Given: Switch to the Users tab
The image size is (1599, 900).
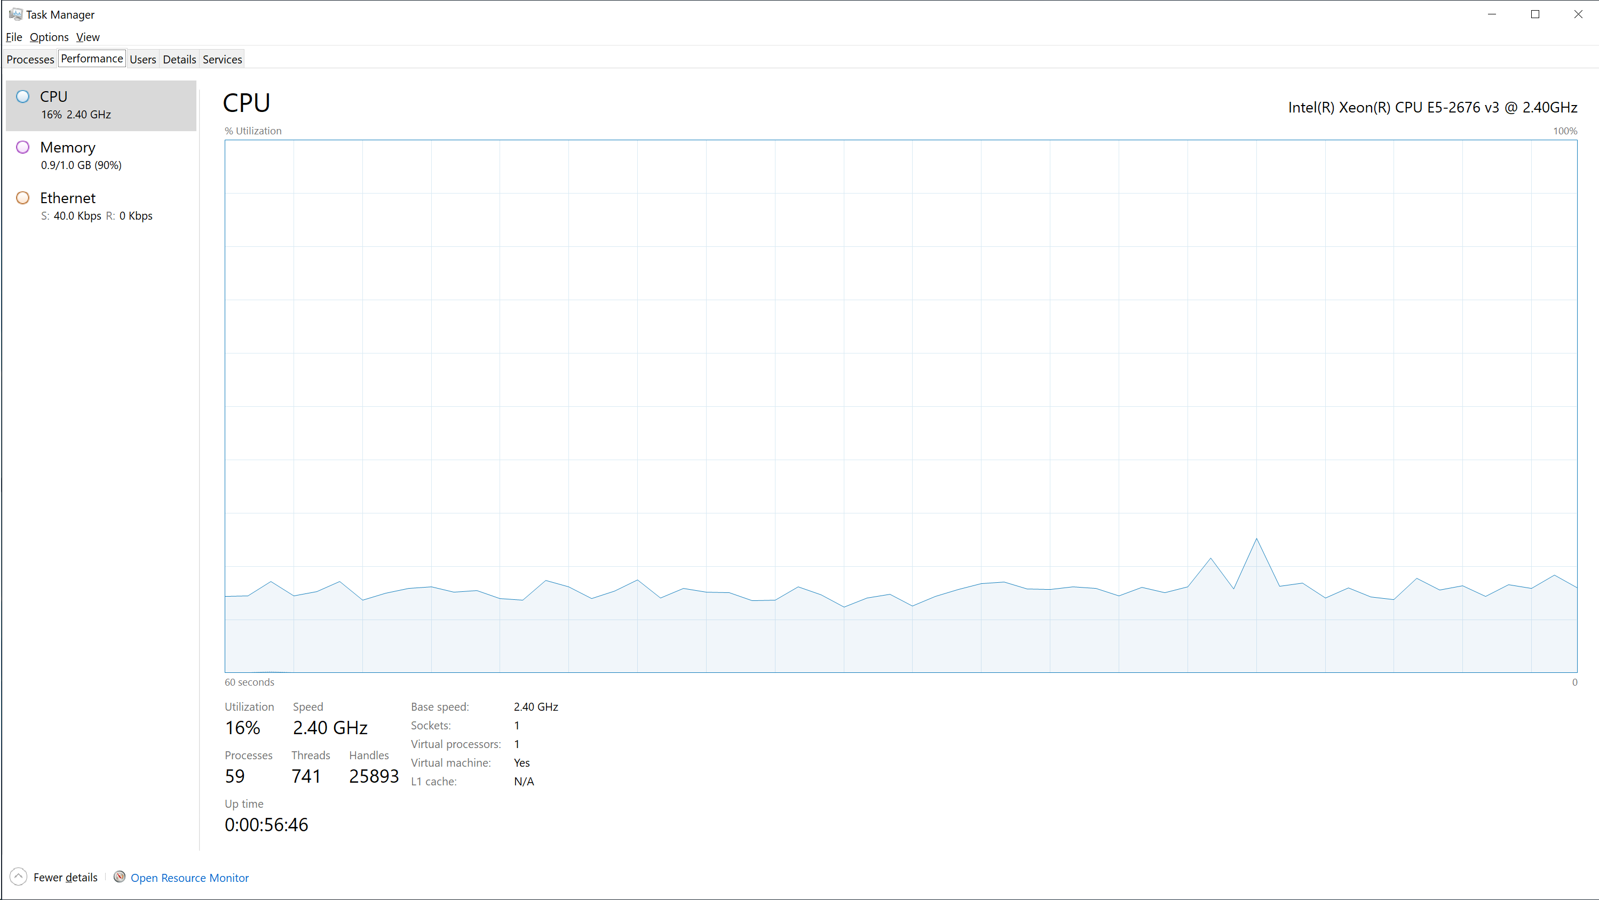Looking at the screenshot, I should click(x=143, y=60).
